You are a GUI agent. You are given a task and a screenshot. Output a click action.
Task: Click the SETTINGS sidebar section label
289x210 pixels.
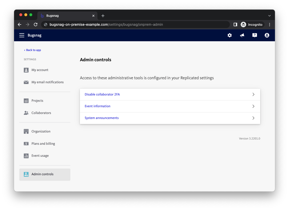coord(30,59)
